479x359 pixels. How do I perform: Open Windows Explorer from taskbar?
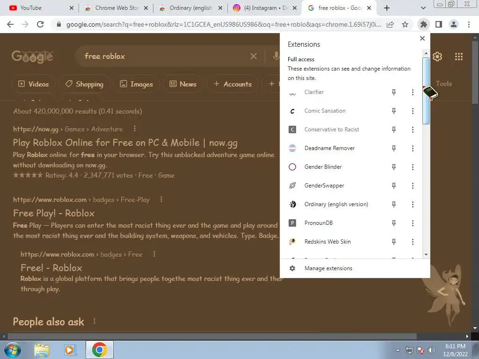click(x=42, y=350)
